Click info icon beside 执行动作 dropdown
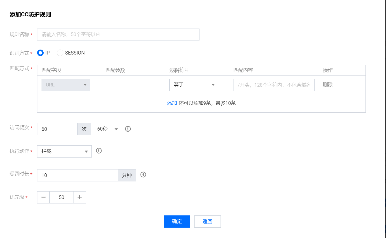The image size is (386, 238). coord(99,151)
